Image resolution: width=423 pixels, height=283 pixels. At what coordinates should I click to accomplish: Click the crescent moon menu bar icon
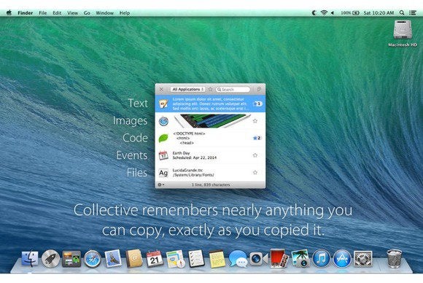314,12
